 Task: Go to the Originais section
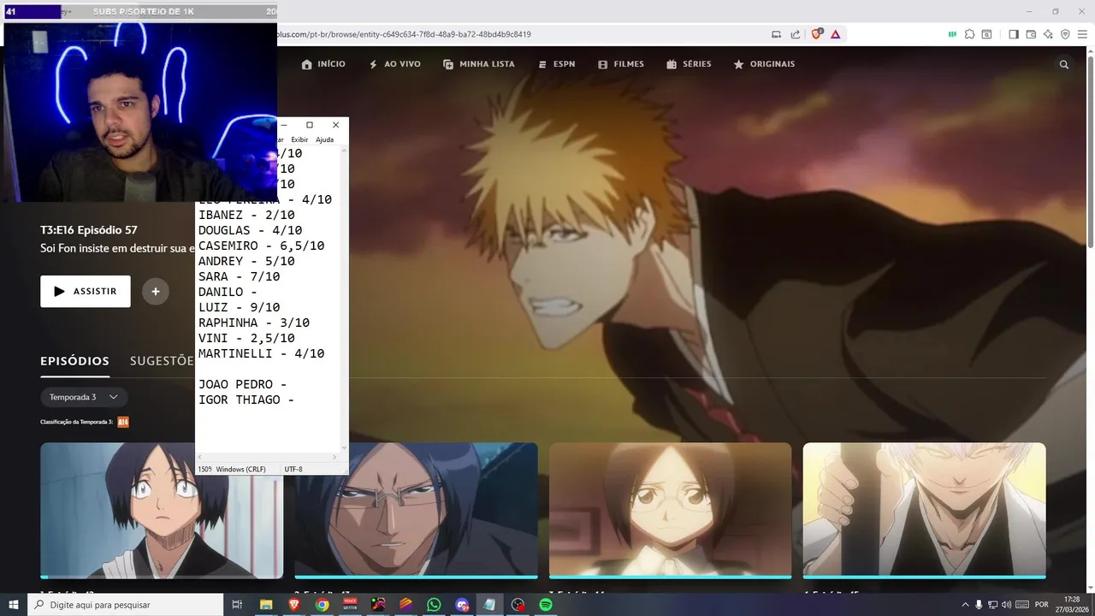(764, 64)
